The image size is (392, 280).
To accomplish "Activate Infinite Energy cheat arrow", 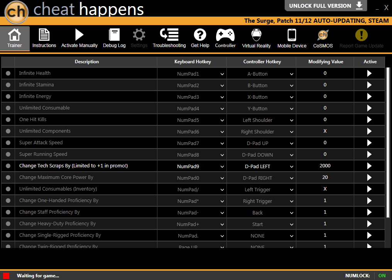I will 369,96.
